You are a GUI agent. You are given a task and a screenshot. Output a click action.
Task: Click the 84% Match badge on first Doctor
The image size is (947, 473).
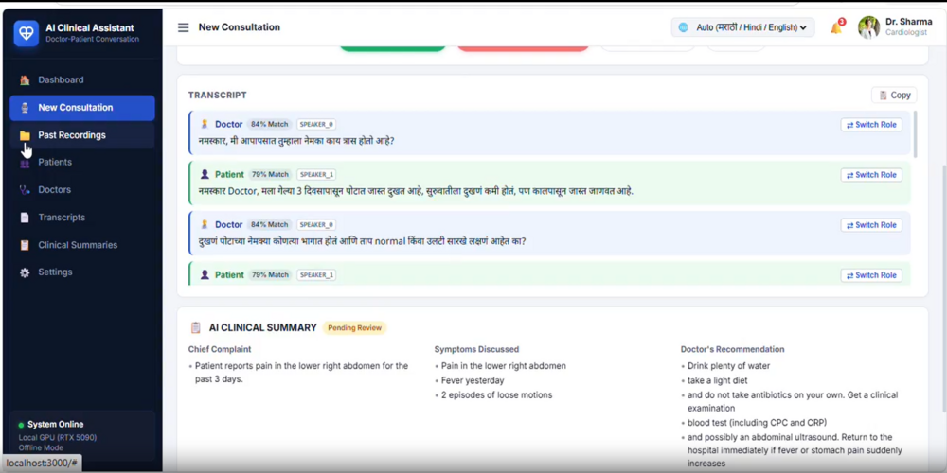(269, 124)
